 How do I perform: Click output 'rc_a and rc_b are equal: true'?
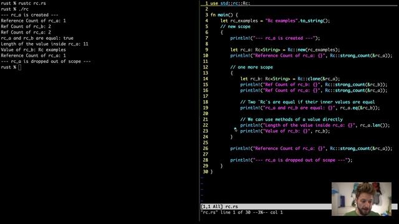tap(37, 38)
